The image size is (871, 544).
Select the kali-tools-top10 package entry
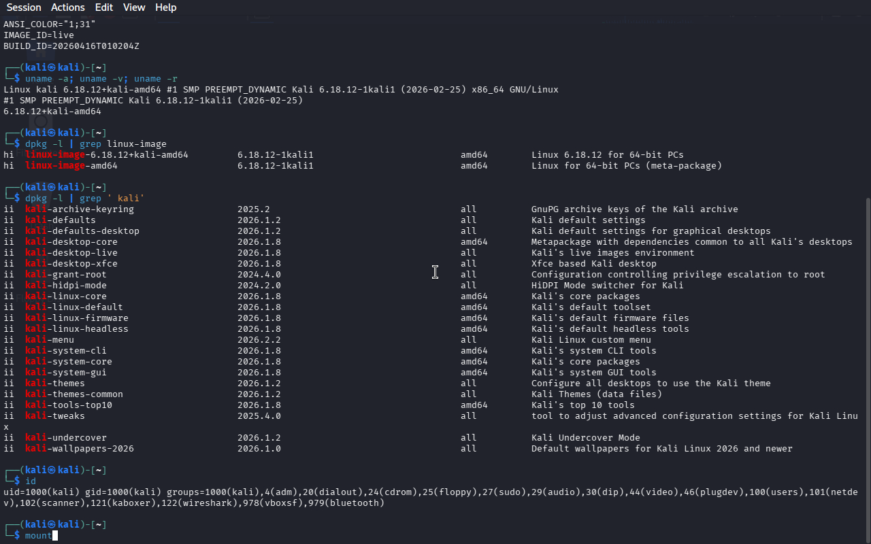point(69,405)
